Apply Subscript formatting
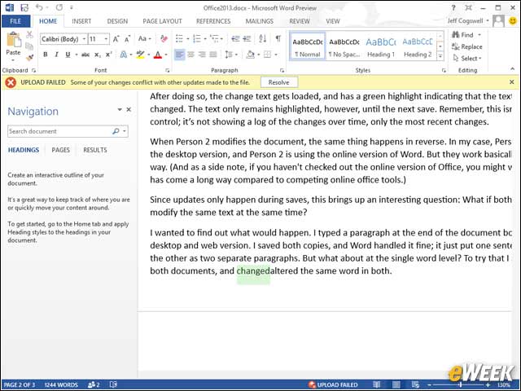 click(x=98, y=55)
